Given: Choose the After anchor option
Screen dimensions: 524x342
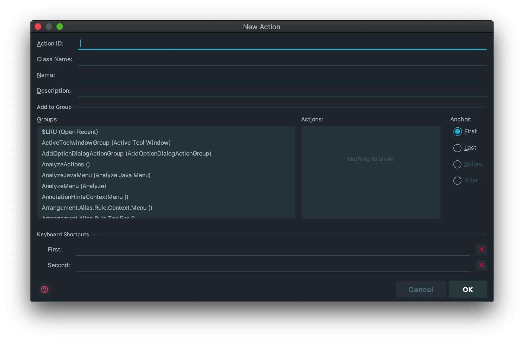Looking at the screenshot, I should 457,180.
